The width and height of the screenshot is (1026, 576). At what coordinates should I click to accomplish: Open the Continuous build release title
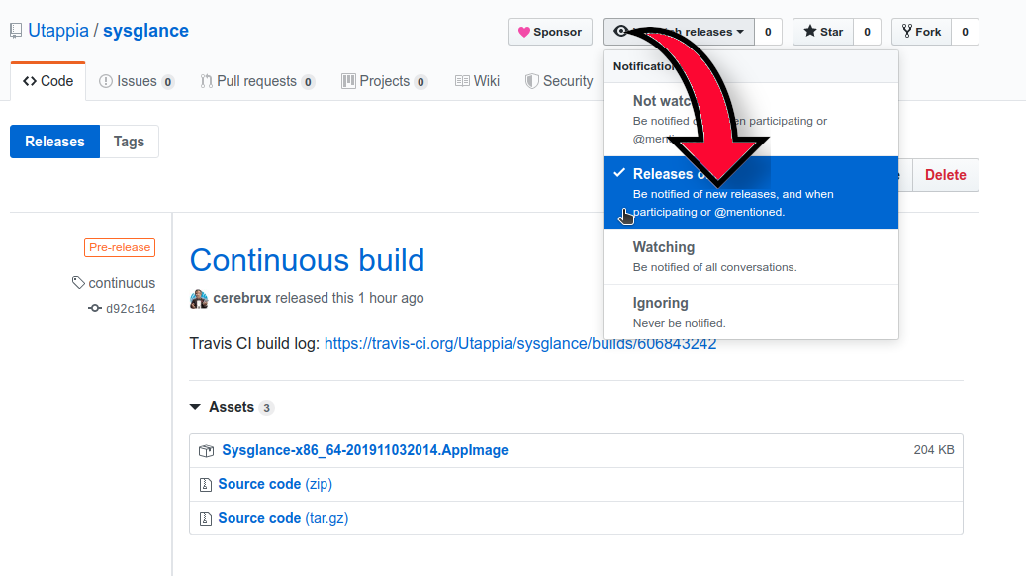tap(307, 260)
